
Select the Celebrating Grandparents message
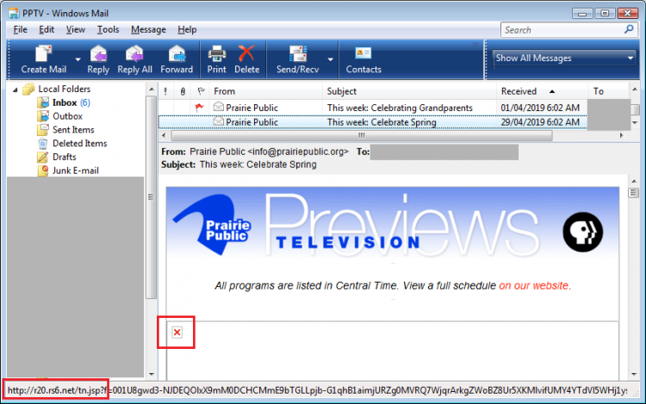point(372,108)
